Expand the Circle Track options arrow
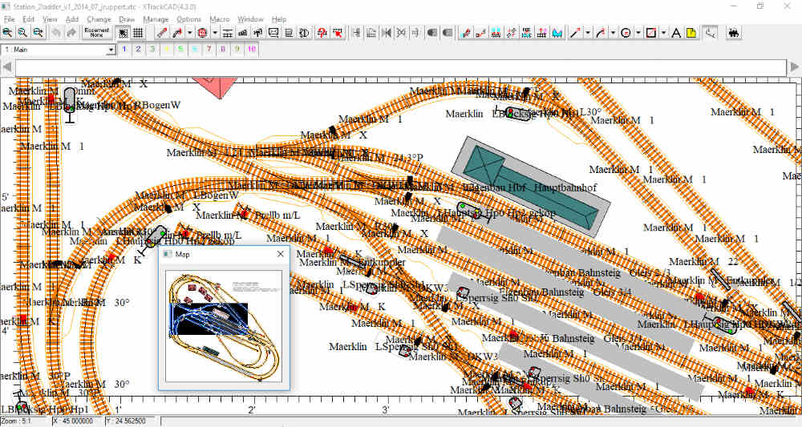 pyautogui.click(x=215, y=33)
